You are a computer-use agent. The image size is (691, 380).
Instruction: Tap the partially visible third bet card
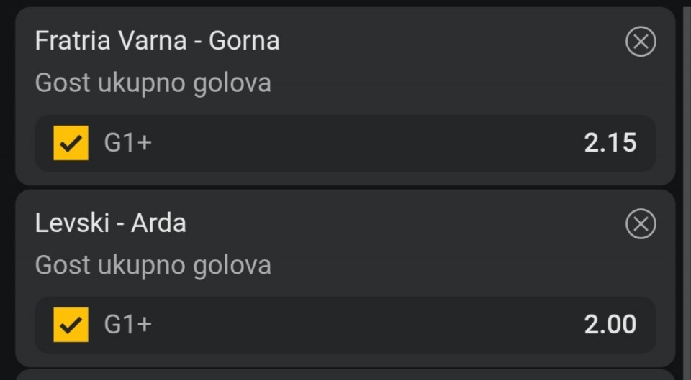(345, 374)
